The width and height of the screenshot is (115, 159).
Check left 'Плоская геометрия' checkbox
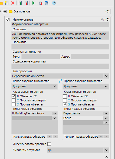14,100
